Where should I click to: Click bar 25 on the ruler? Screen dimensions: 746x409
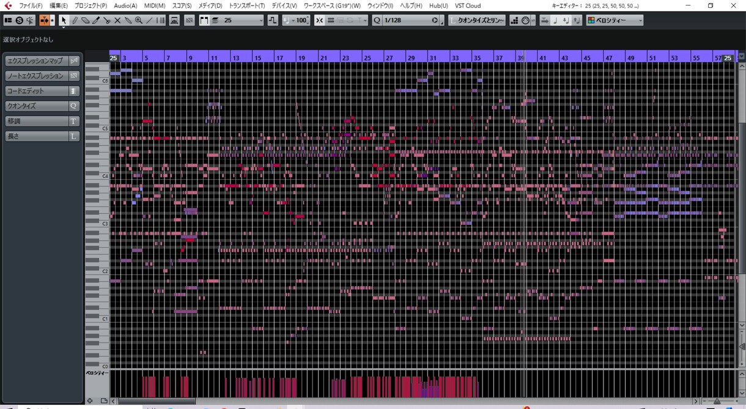tap(367, 57)
